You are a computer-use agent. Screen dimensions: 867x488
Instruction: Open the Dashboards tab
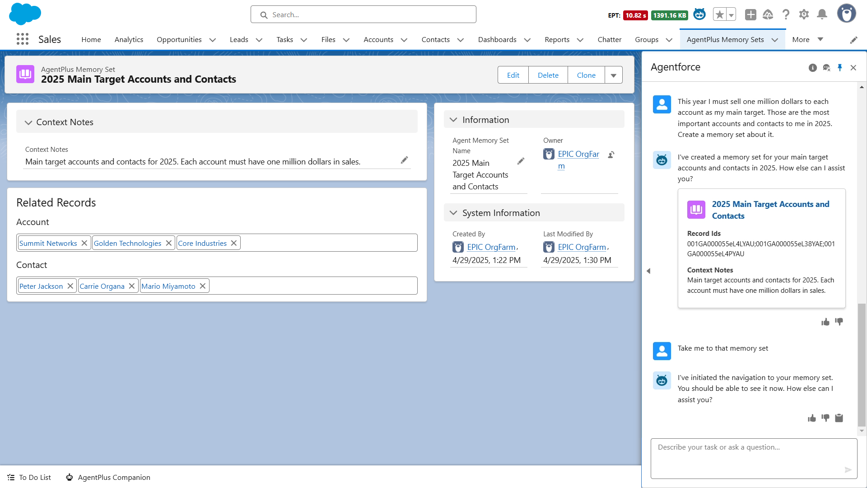click(497, 40)
